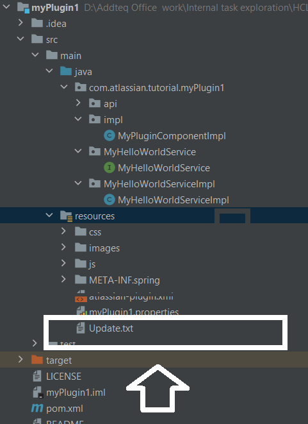
Task: Click the MyHelloWorldServiceImpl class icon
Action: tap(109, 200)
